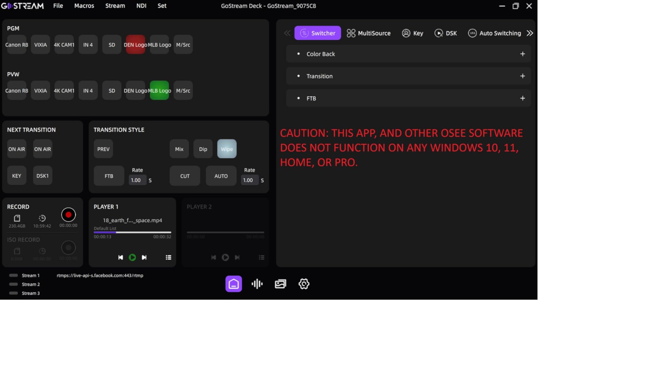Click the ISO record clock icon

tap(42, 251)
